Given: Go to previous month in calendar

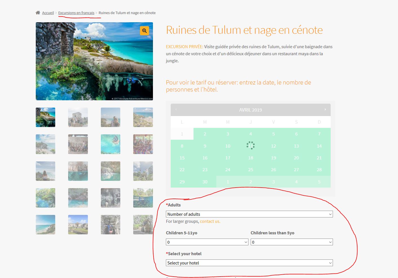Looking at the screenshot, I should (x=176, y=110).
